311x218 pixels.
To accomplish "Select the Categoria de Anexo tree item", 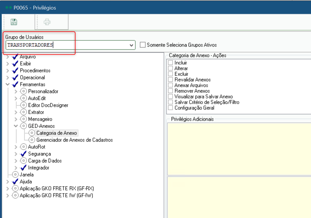I will point(57,133).
